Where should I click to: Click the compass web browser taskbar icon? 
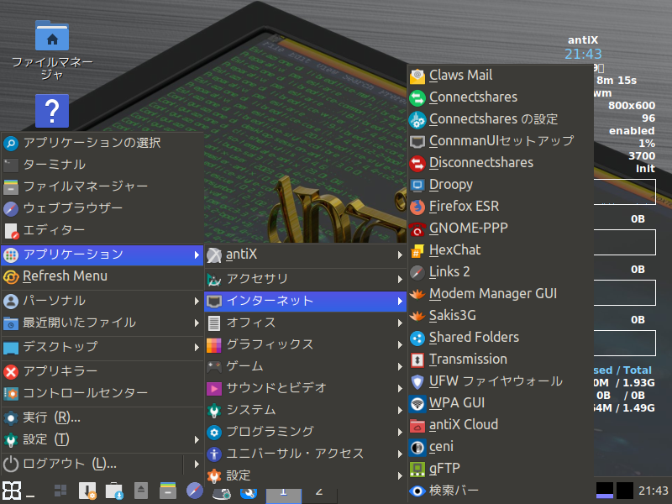pyautogui.click(x=195, y=491)
